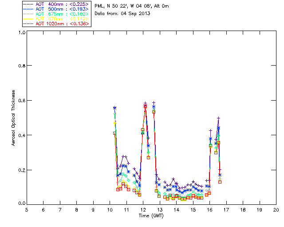Click the AOT 675nm legend entry
284x227 pixels.
tap(57, 14)
